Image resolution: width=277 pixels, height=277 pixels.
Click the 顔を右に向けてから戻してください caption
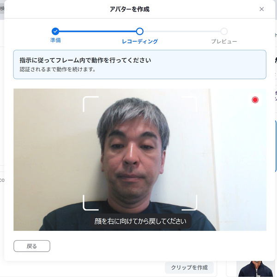pos(141,221)
